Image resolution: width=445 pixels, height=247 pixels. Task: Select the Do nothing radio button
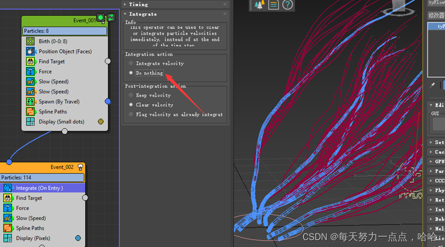click(131, 73)
